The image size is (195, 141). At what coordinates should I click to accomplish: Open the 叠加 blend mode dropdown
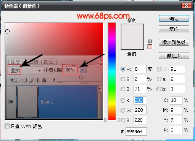pos(25,70)
